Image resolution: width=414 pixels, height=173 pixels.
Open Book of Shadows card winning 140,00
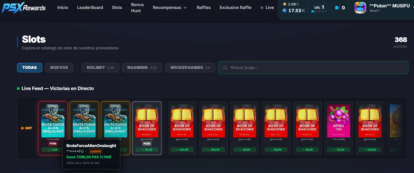tap(182, 128)
